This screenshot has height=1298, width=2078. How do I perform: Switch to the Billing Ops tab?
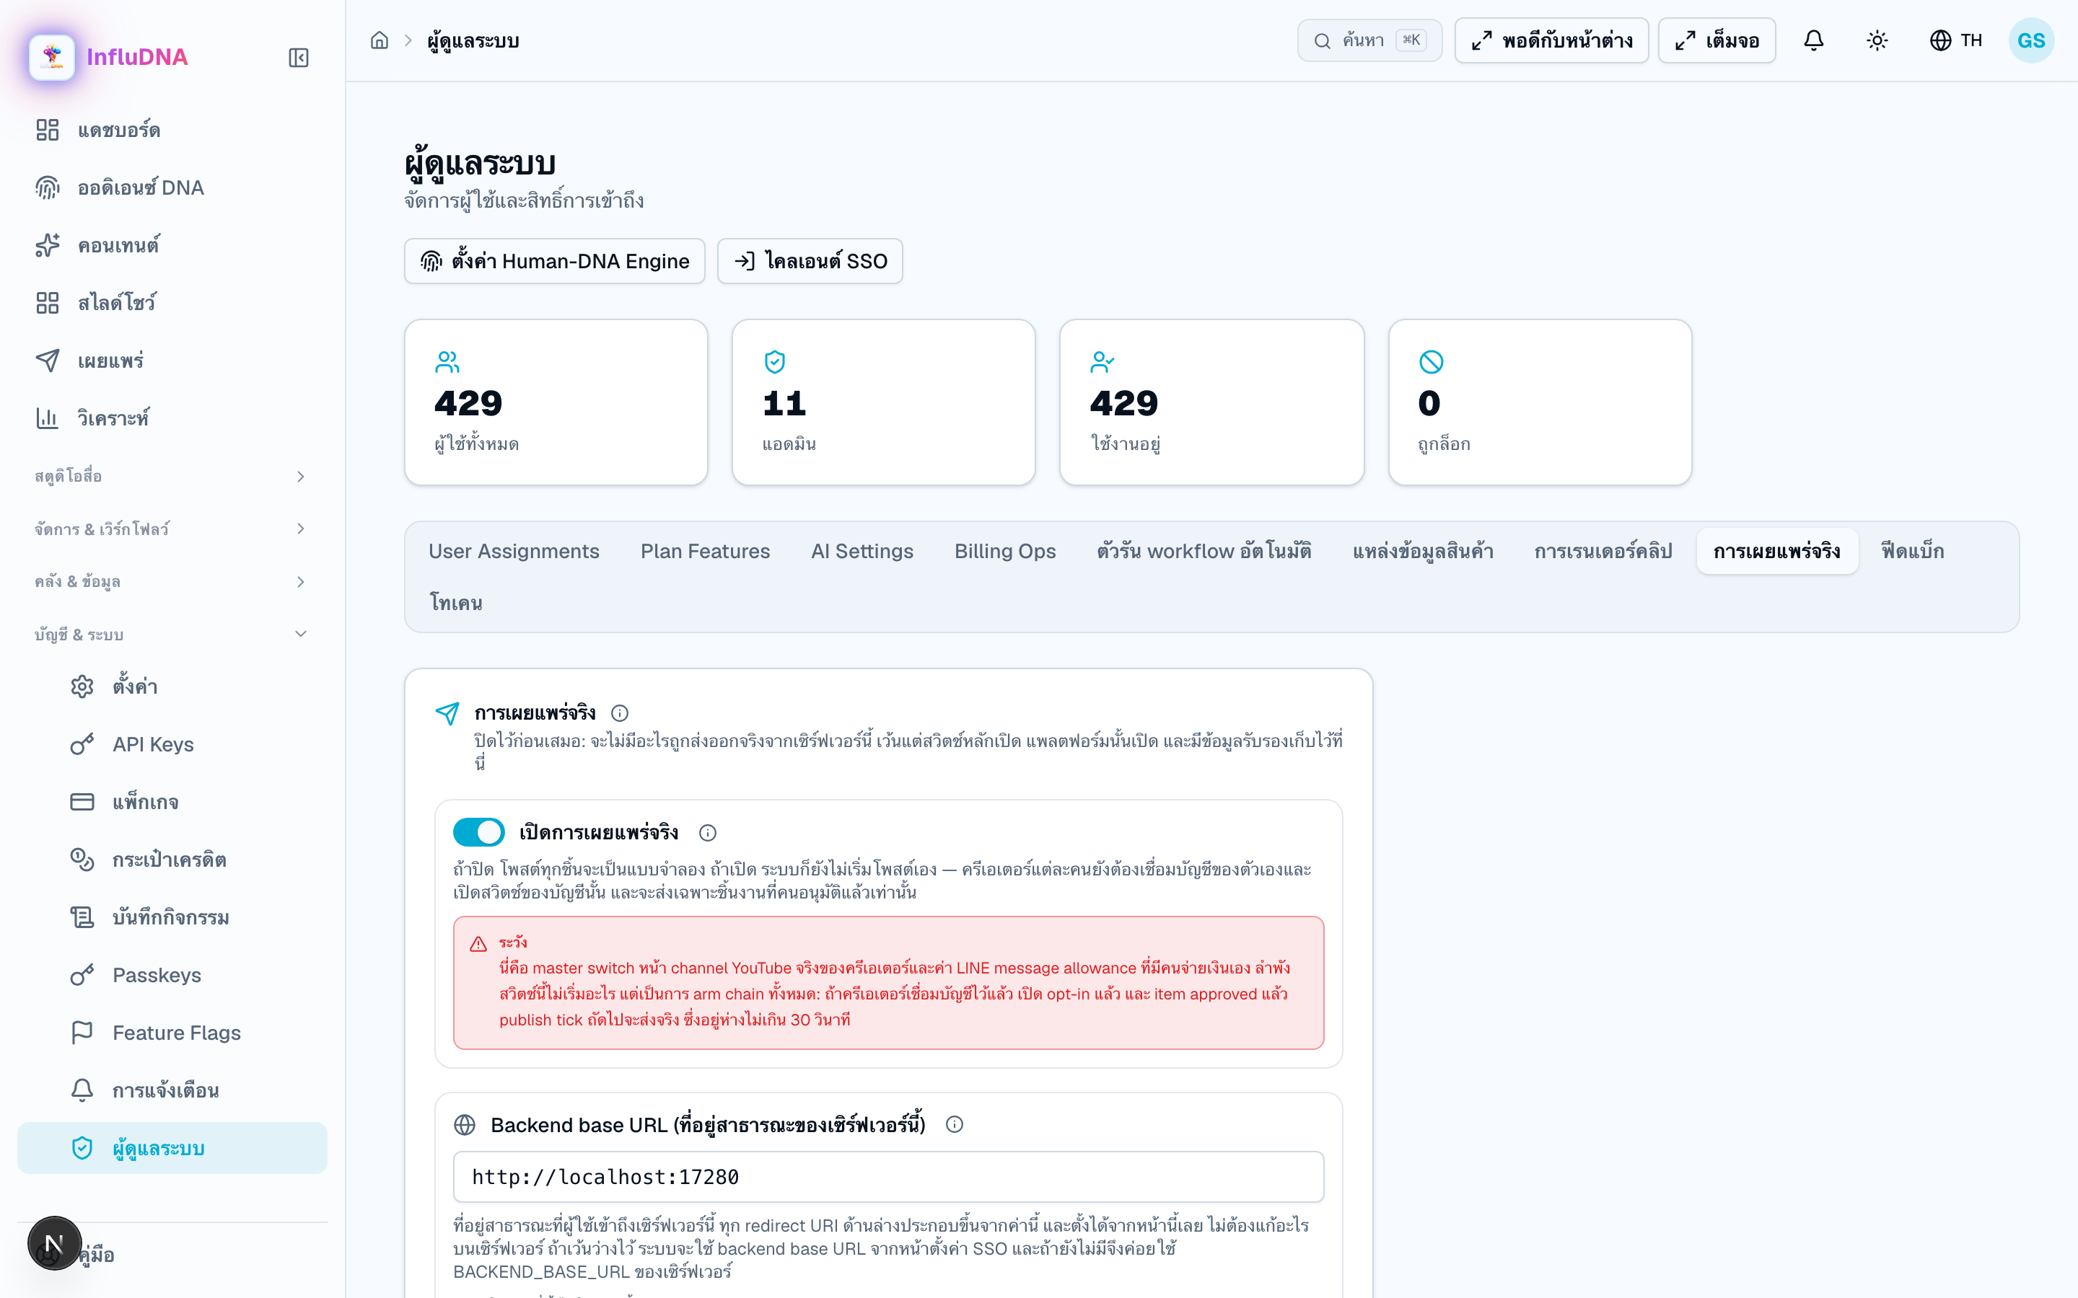tap(1004, 551)
